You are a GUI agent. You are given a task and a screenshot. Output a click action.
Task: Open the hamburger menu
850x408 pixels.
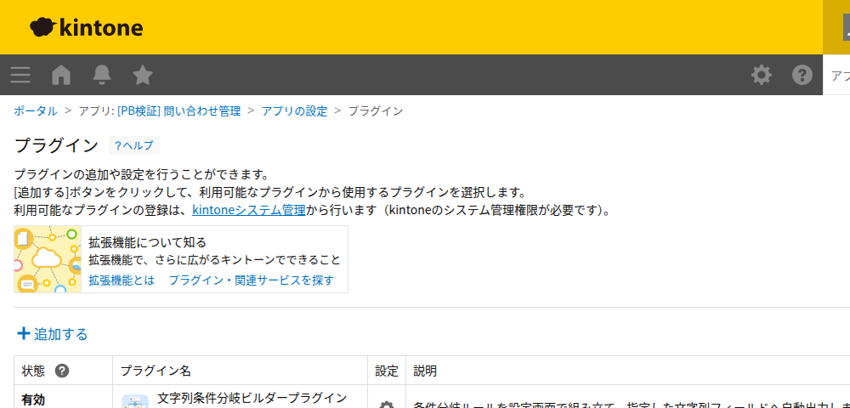[x=20, y=75]
